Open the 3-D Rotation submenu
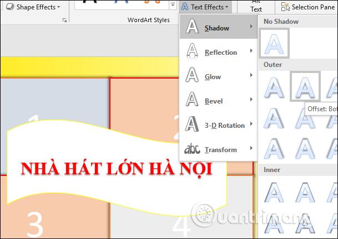The image size is (338, 239). (x=219, y=125)
